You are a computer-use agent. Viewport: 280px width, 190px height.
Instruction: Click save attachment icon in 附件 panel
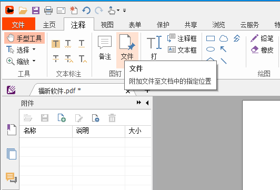point(45,118)
